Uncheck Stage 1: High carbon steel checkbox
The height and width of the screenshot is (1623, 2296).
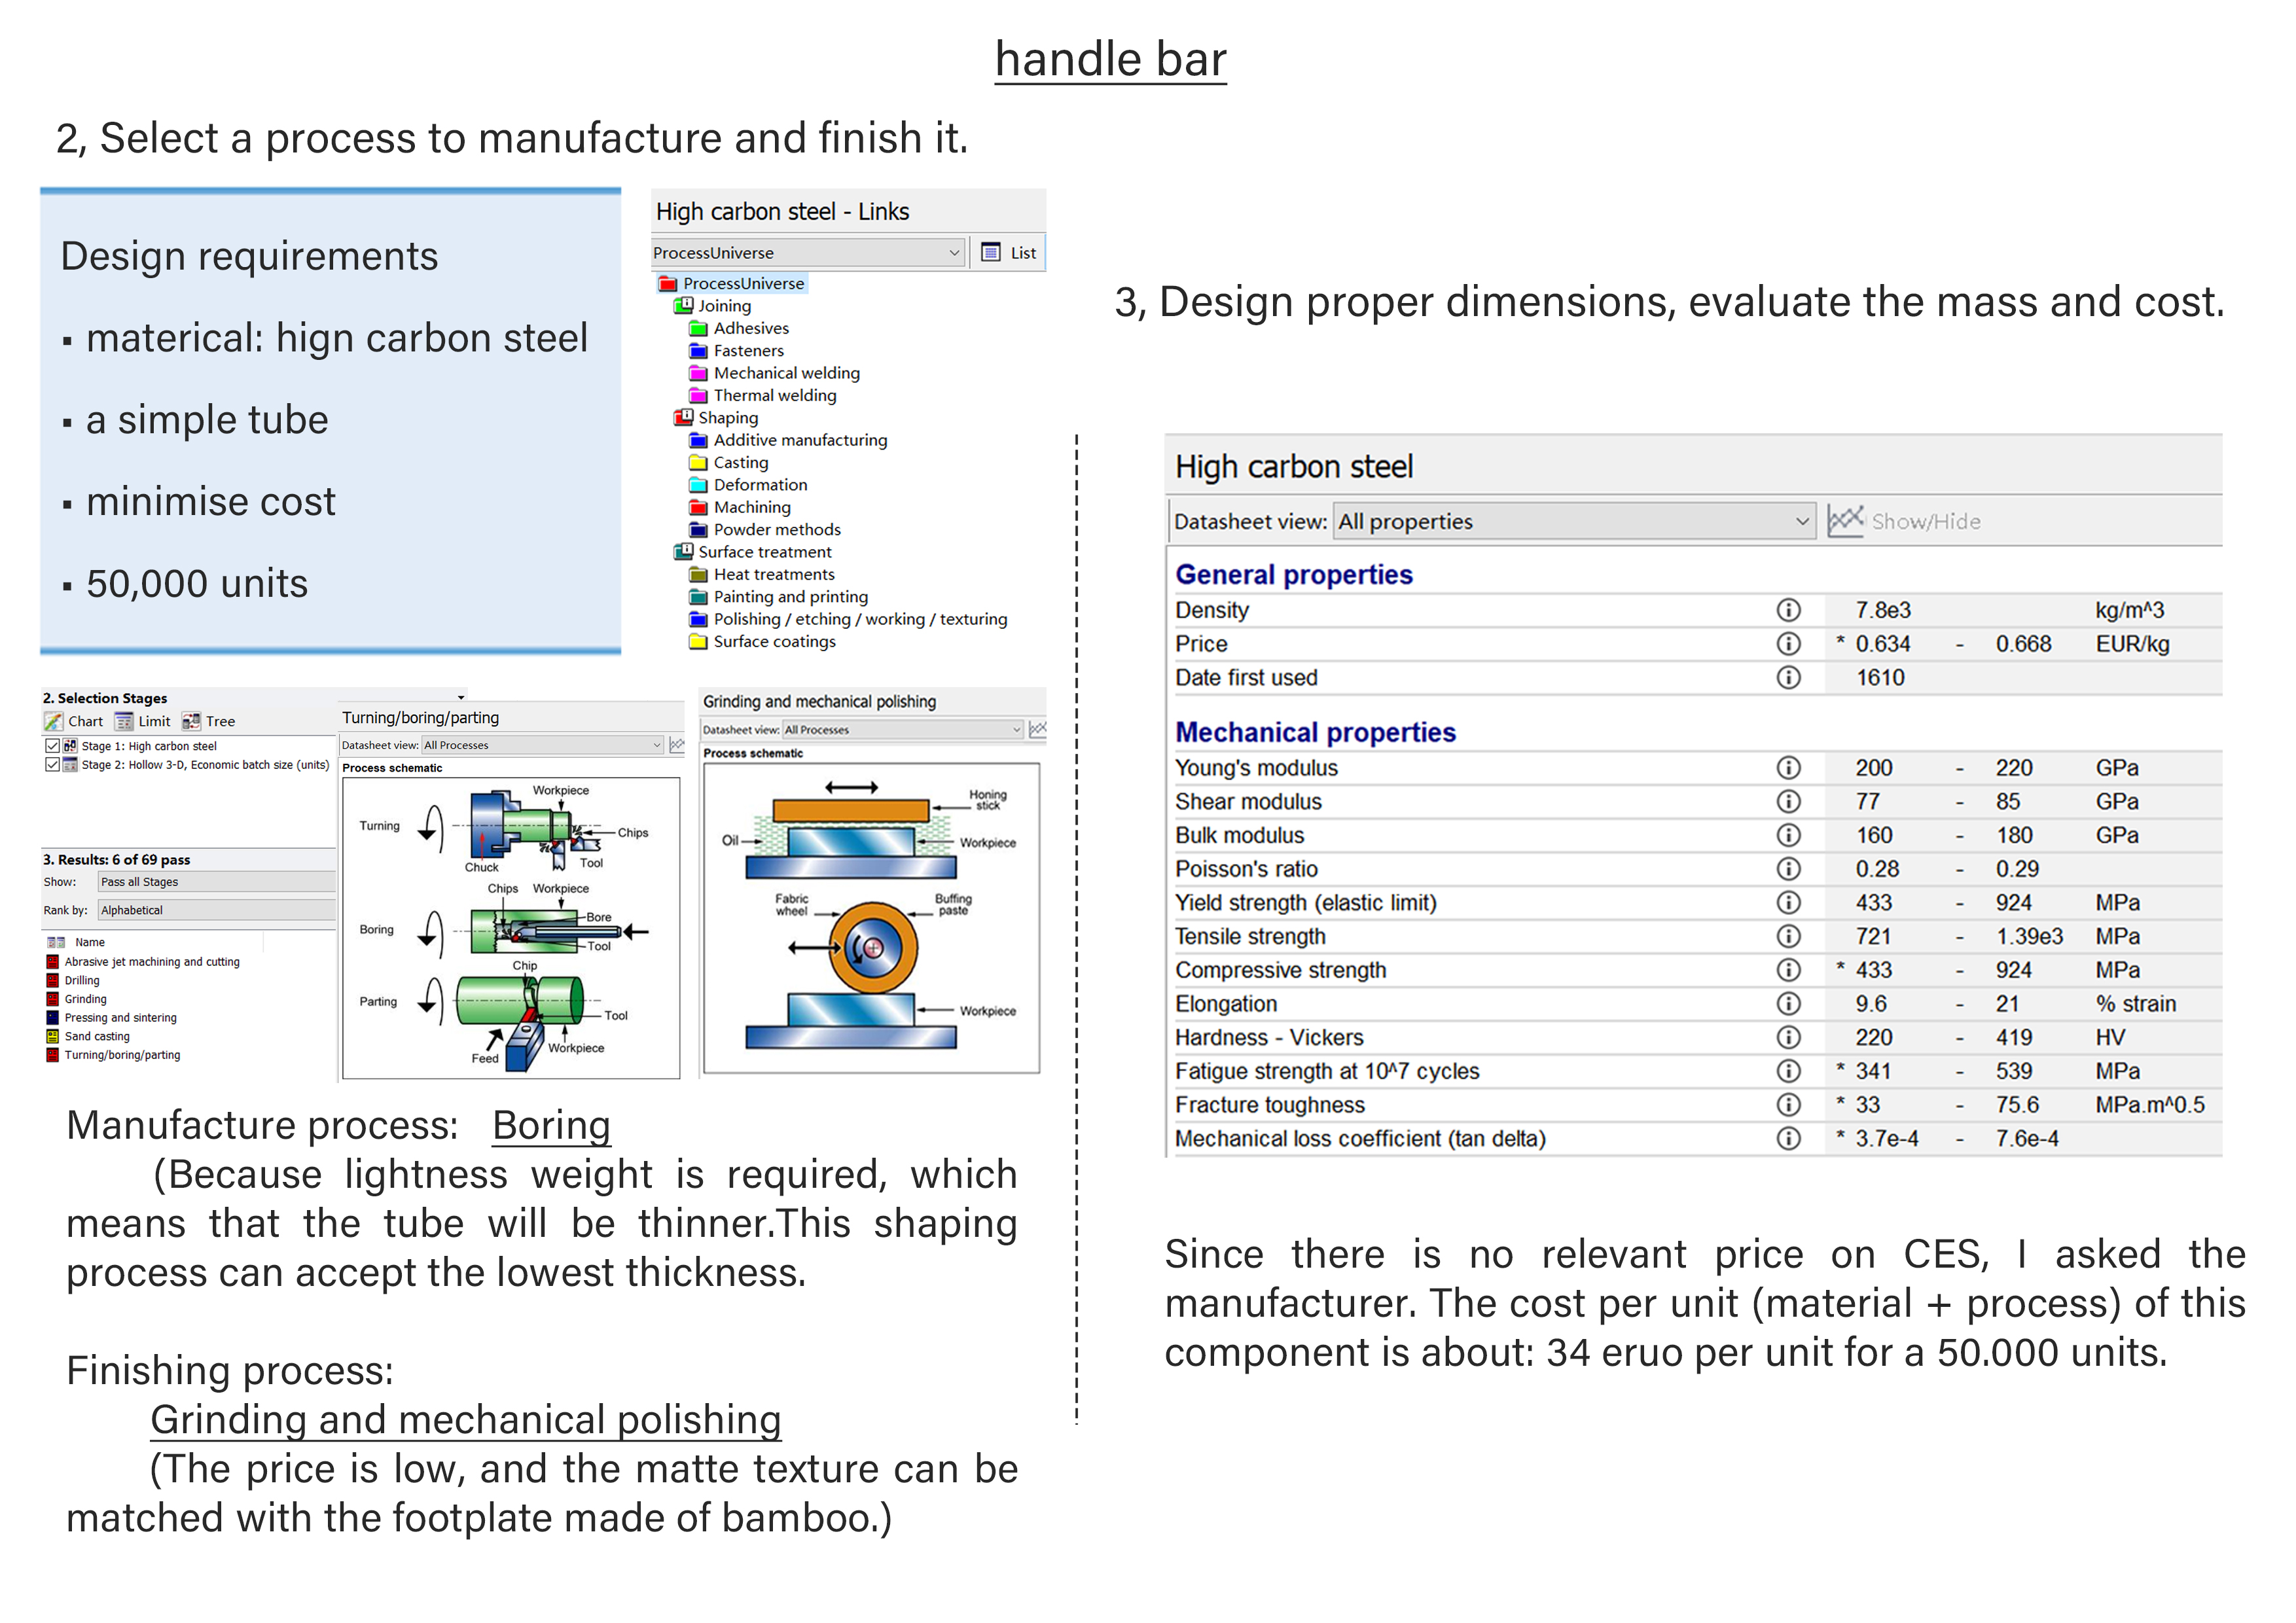[x=52, y=746]
